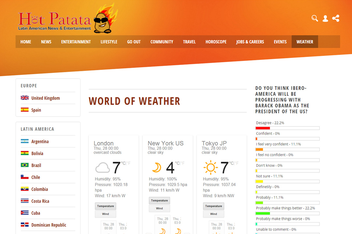Click New York's large moon weather icon
This screenshot has height=234, width=352.
point(157,167)
